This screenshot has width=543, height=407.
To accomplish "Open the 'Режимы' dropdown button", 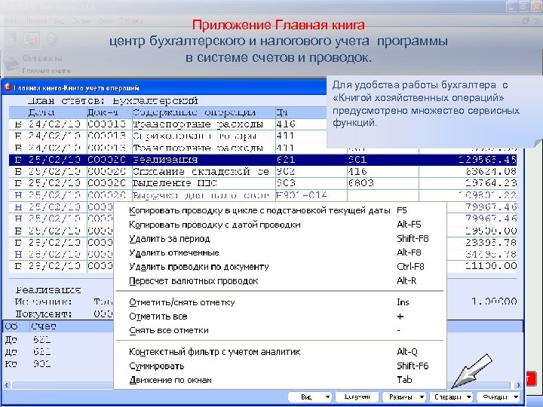I will click(404, 397).
